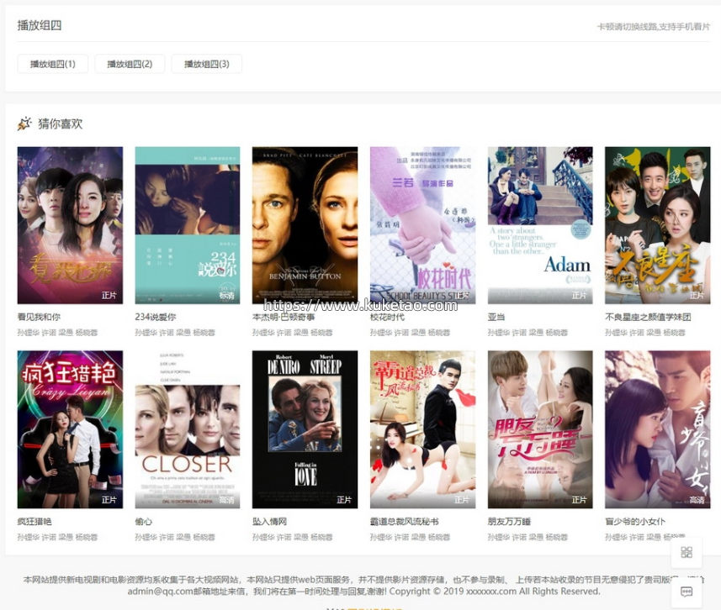Open the chat message floating icon

(x=686, y=592)
